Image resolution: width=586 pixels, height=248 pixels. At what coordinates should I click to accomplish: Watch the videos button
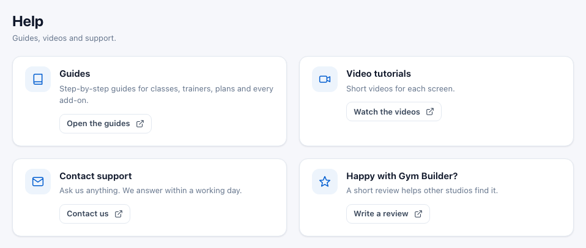pos(394,112)
